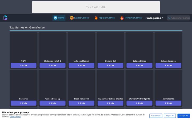Click the We value your privacy heading
The image size is (192, 120).
(x=15, y=113)
